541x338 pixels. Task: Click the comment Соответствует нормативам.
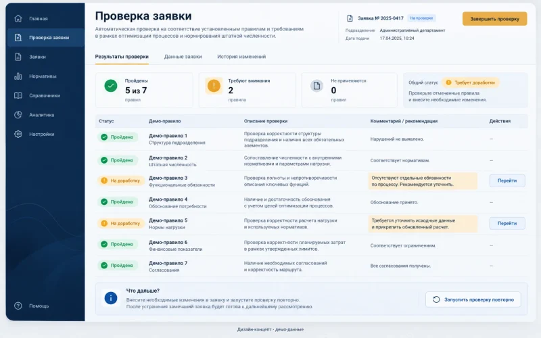(400, 160)
